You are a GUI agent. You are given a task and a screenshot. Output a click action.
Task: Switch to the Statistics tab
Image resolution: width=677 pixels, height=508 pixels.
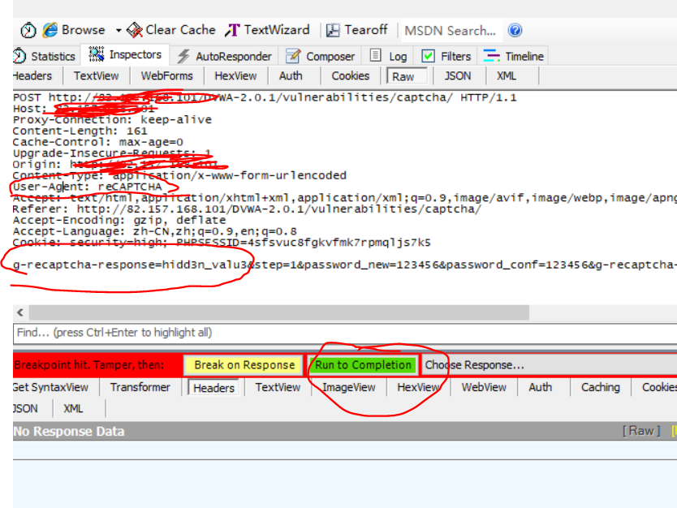coord(45,56)
